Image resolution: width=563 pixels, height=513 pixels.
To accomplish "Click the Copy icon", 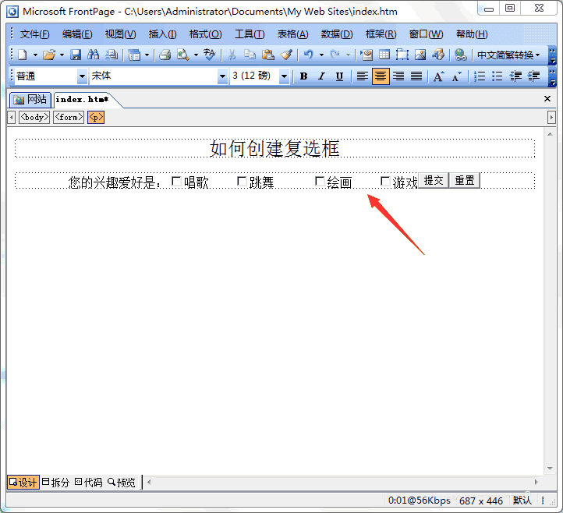I will pyautogui.click(x=250, y=55).
